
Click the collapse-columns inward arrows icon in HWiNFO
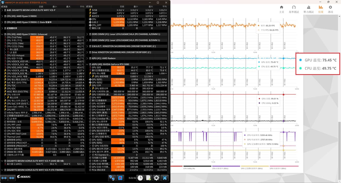pos(12,178)
